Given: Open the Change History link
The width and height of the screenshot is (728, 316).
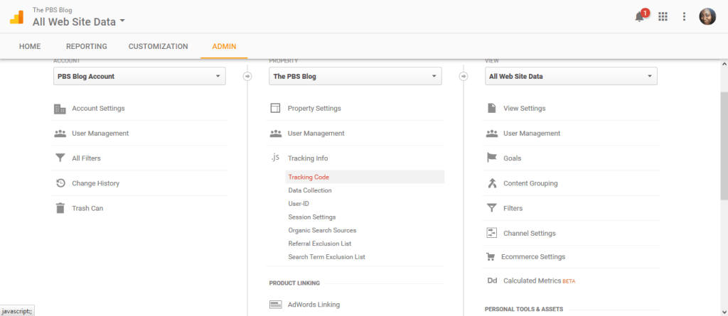Looking at the screenshot, I should [96, 183].
